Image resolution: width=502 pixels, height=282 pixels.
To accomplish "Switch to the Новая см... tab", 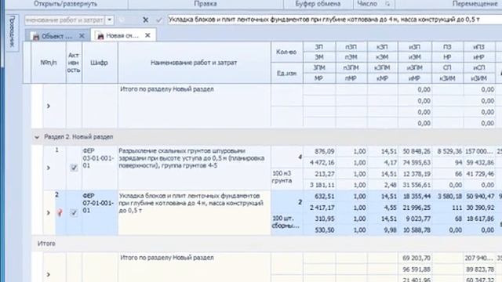I will [x=123, y=35].
